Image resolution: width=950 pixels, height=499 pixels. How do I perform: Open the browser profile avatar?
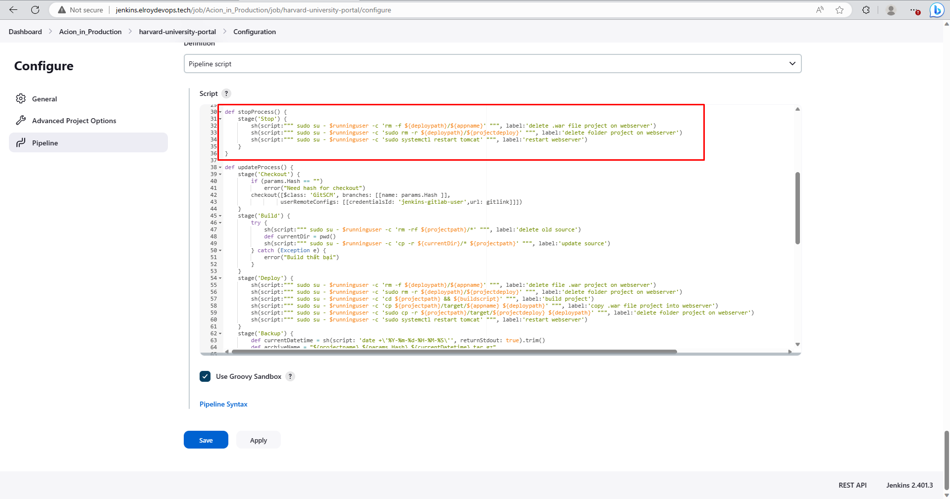click(891, 10)
